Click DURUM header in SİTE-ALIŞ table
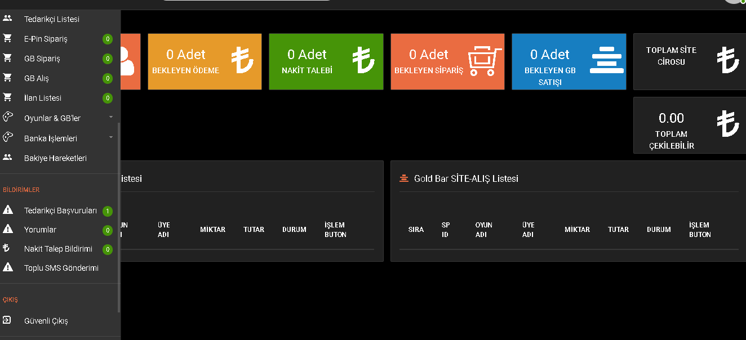 pos(659,230)
